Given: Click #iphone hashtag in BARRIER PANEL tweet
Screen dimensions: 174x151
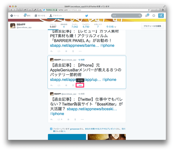Looking at the screenshot, I should [107, 45].
